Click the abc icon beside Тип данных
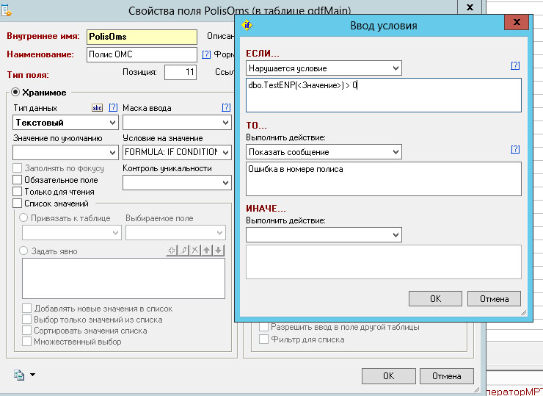543x396 pixels. click(98, 108)
